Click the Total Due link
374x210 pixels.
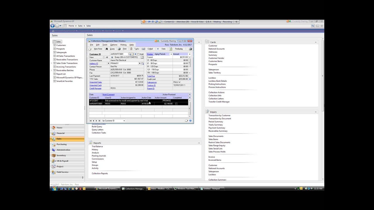pos(151,76)
